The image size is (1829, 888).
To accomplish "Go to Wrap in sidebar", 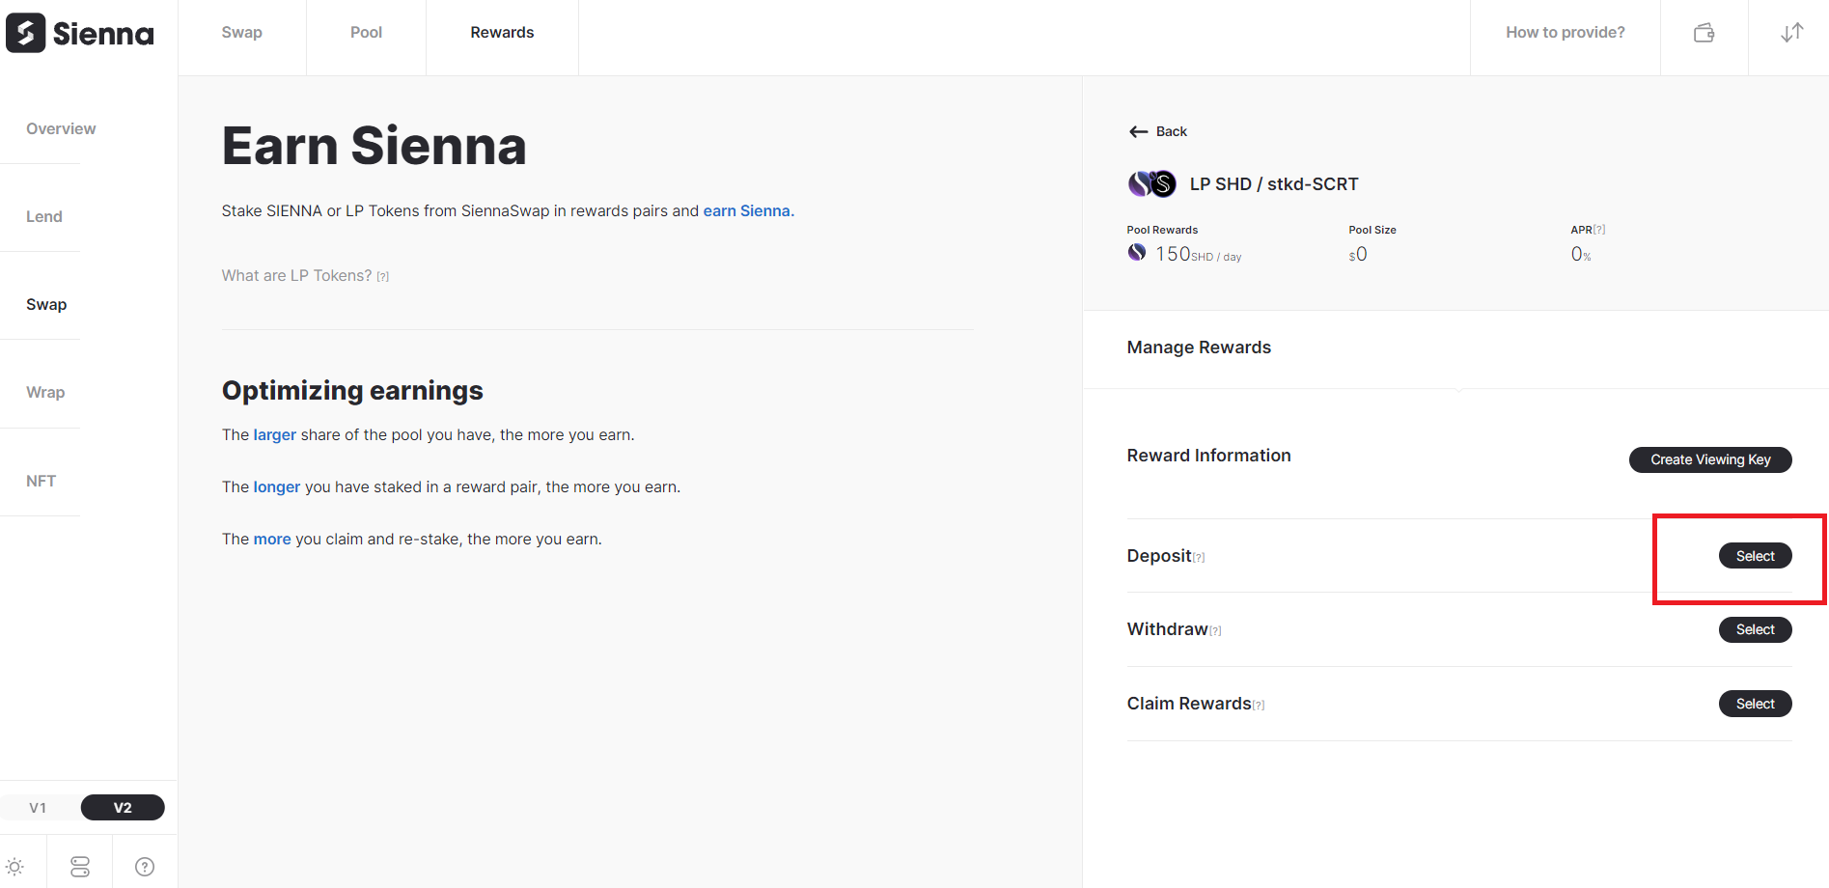I will (x=45, y=393).
